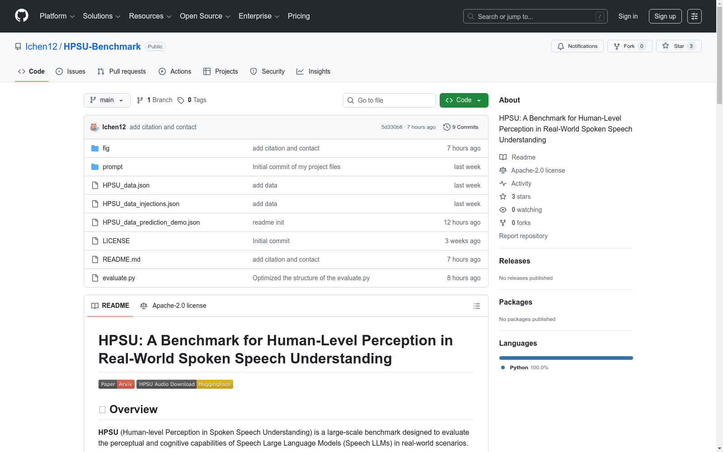Open the README outline list icon
The height and width of the screenshot is (452, 723).
(x=476, y=306)
